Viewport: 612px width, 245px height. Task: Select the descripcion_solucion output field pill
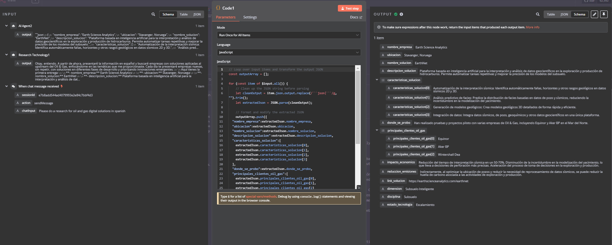pos(398,71)
